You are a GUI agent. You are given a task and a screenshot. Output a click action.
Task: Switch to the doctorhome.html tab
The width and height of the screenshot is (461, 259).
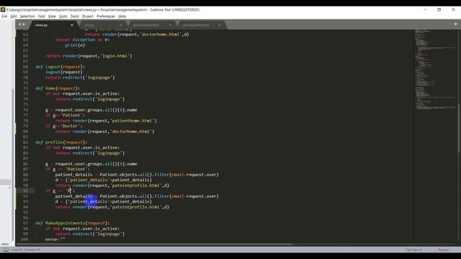coord(146,25)
